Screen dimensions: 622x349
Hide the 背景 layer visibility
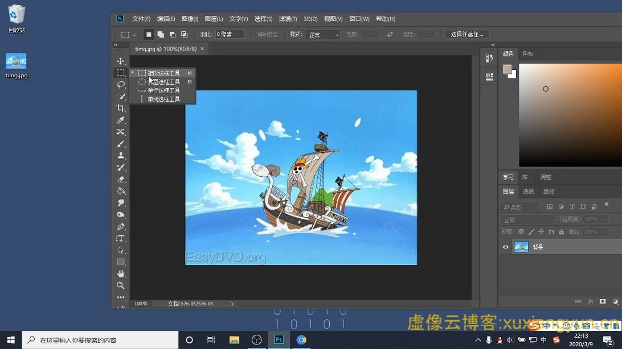pos(505,247)
